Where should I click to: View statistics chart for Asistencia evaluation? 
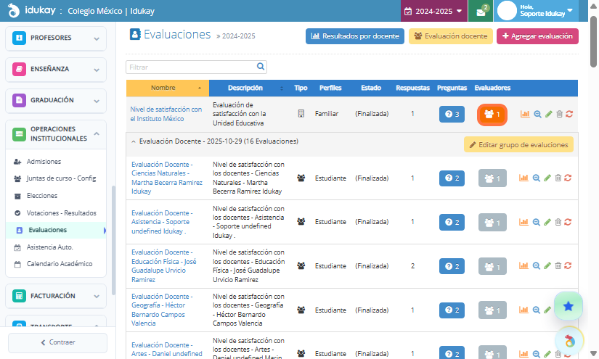(x=523, y=222)
